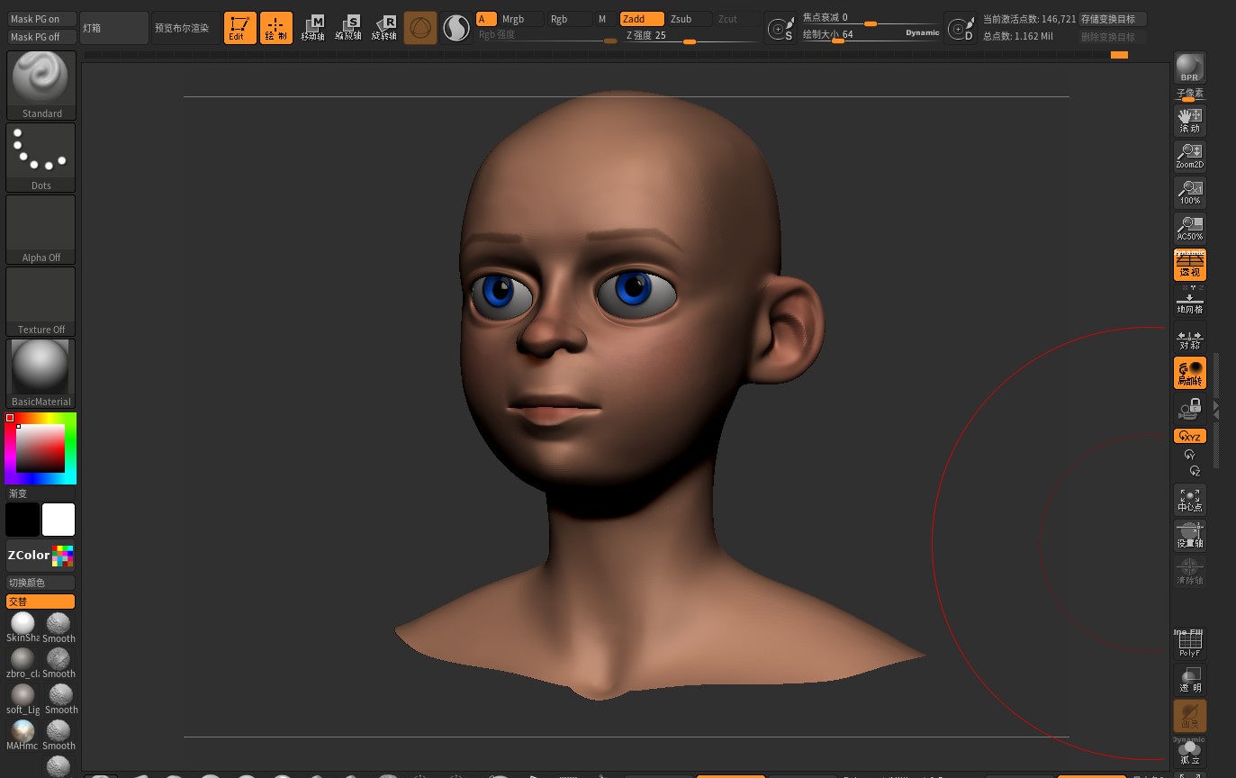Image resolution: width=1236 pixels, height=778 pixels.
Task: Click 切换颜色 (Switch Color) button
Action: click(x=41, y=583)
